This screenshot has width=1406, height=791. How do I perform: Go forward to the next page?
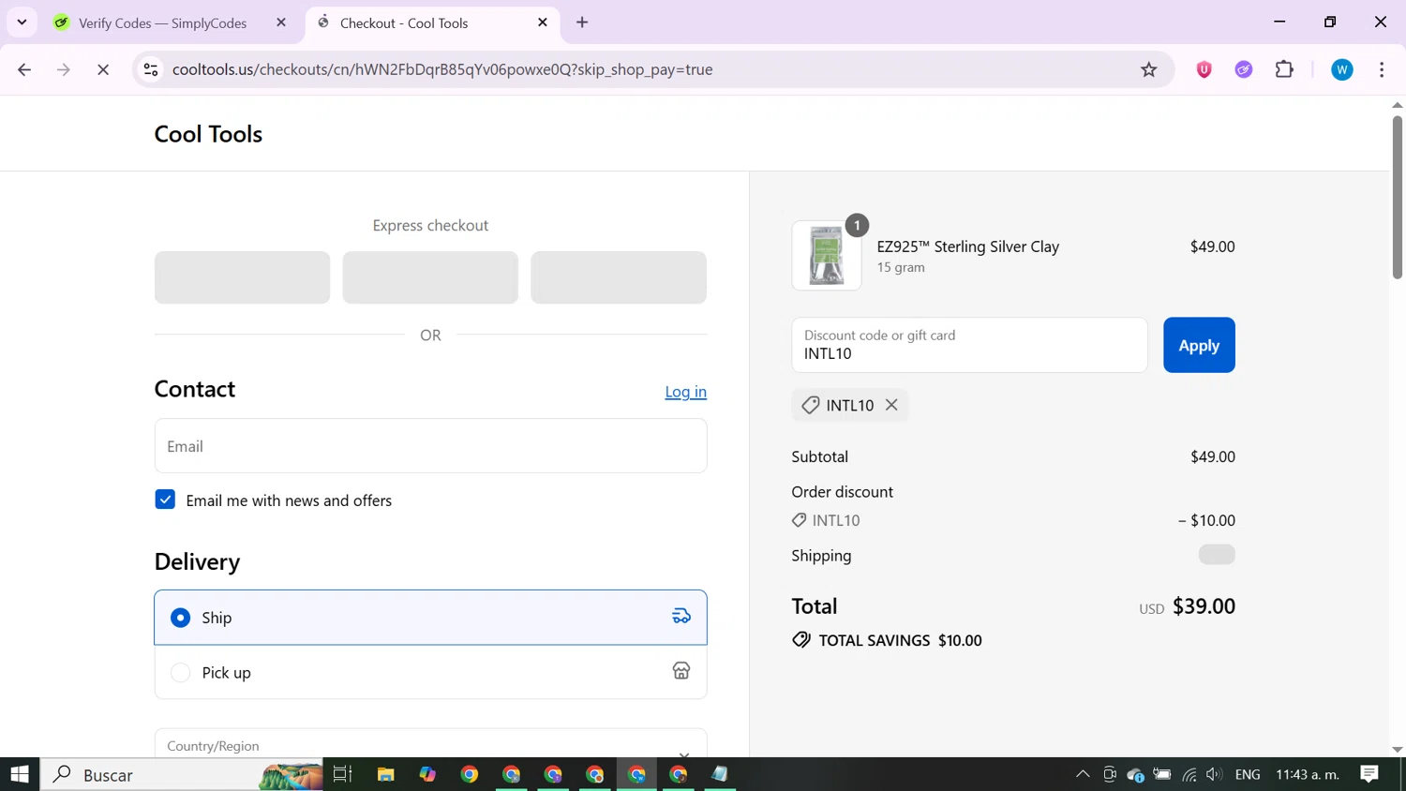[64, 69]
